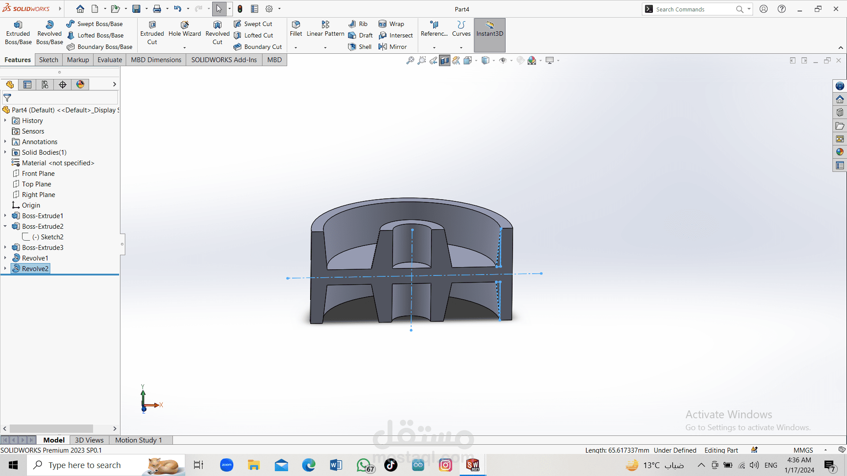Viewport: 847px width, 476px height.
Task: Open File Explorer in the task pane
Action: point(840,126)
